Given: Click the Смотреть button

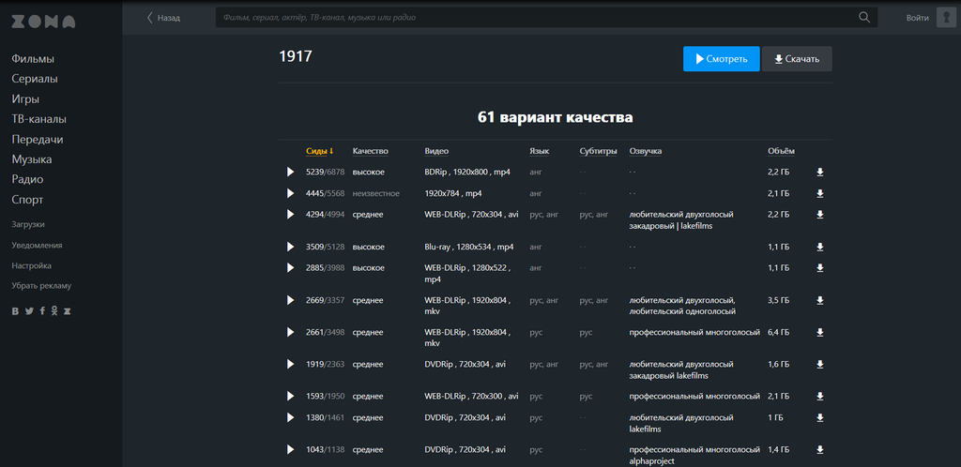Looking at the screenshot, I should 722,59.
